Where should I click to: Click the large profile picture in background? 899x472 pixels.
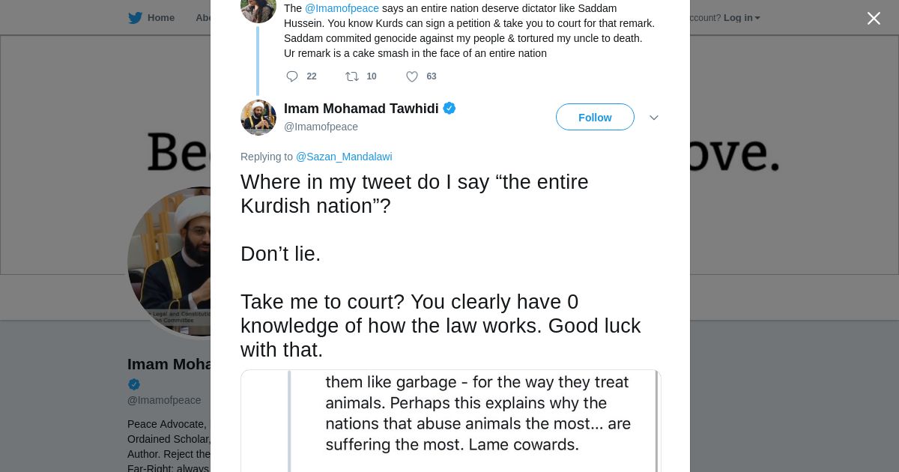tap(172, 262)
